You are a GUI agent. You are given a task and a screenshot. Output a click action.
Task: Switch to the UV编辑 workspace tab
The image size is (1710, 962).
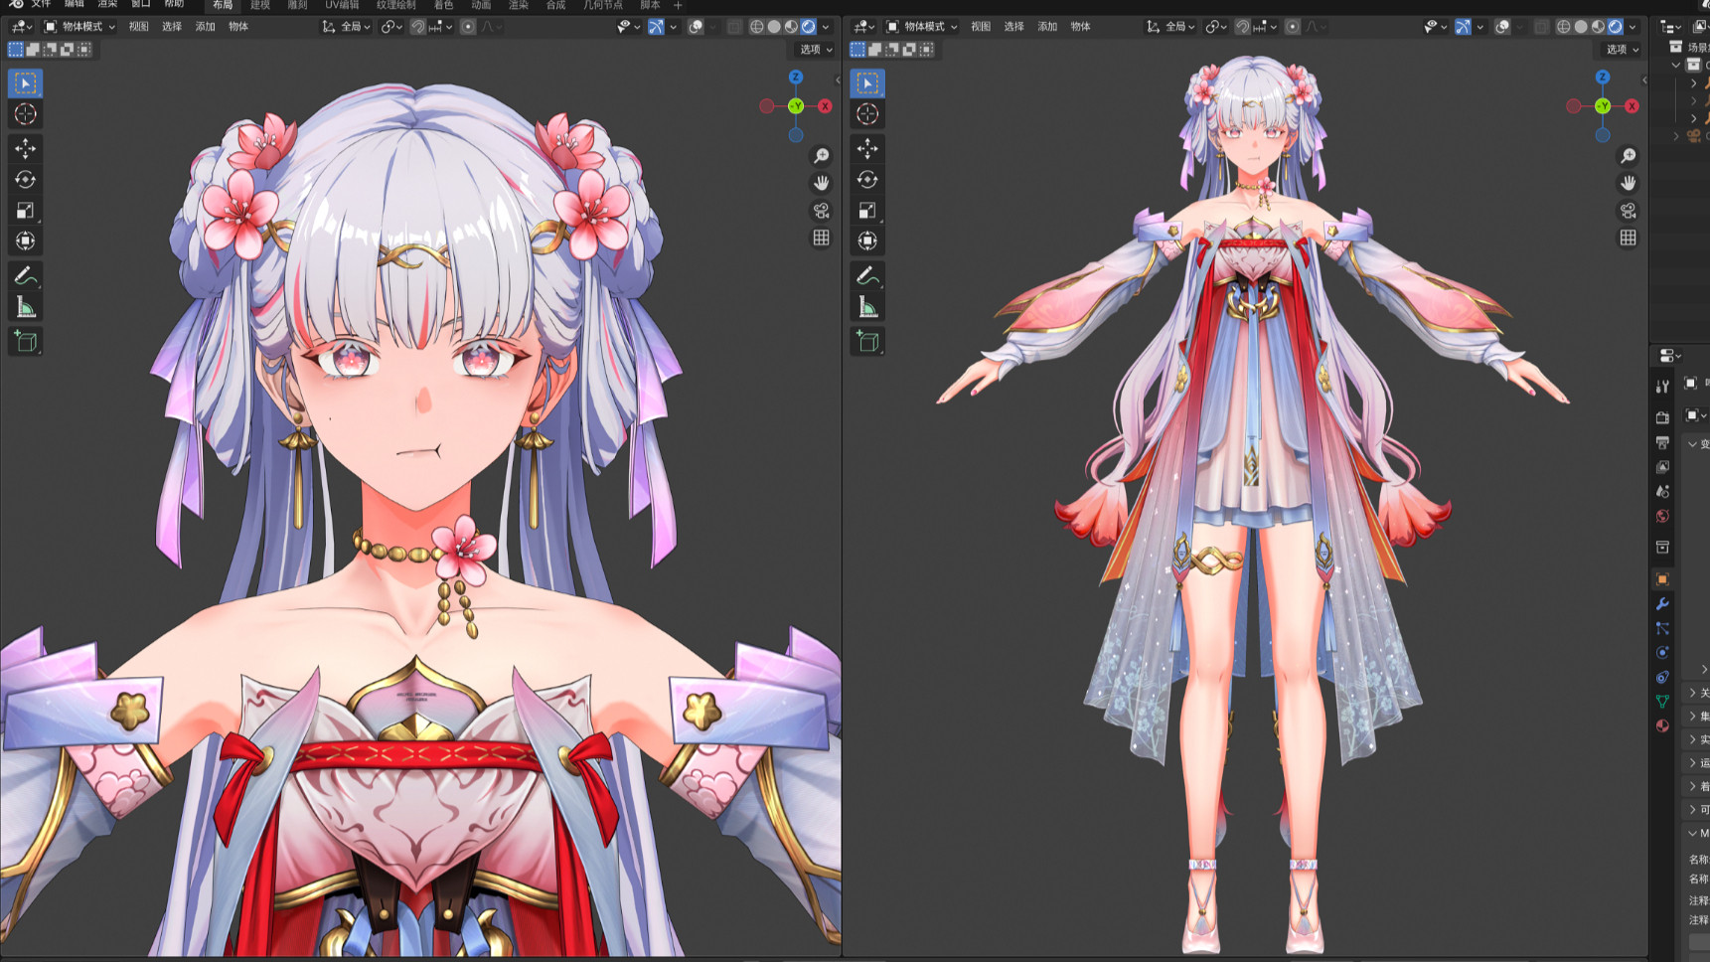[x=342, y=5]
